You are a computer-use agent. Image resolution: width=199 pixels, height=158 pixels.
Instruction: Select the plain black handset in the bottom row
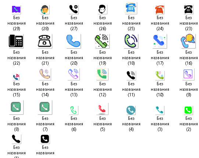point(16,139)
